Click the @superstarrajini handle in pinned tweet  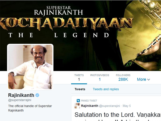pos(109,106)
